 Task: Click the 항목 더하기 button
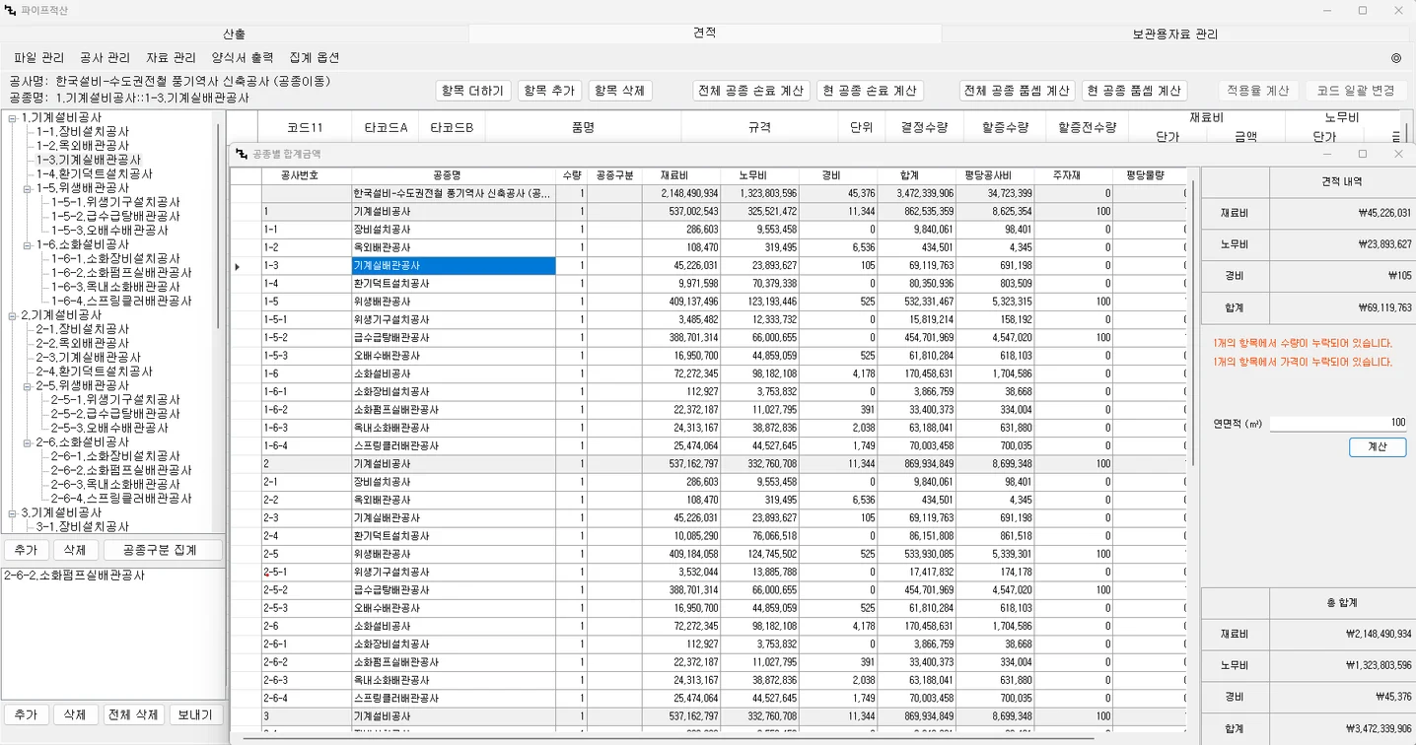click(x=473, y=91)
